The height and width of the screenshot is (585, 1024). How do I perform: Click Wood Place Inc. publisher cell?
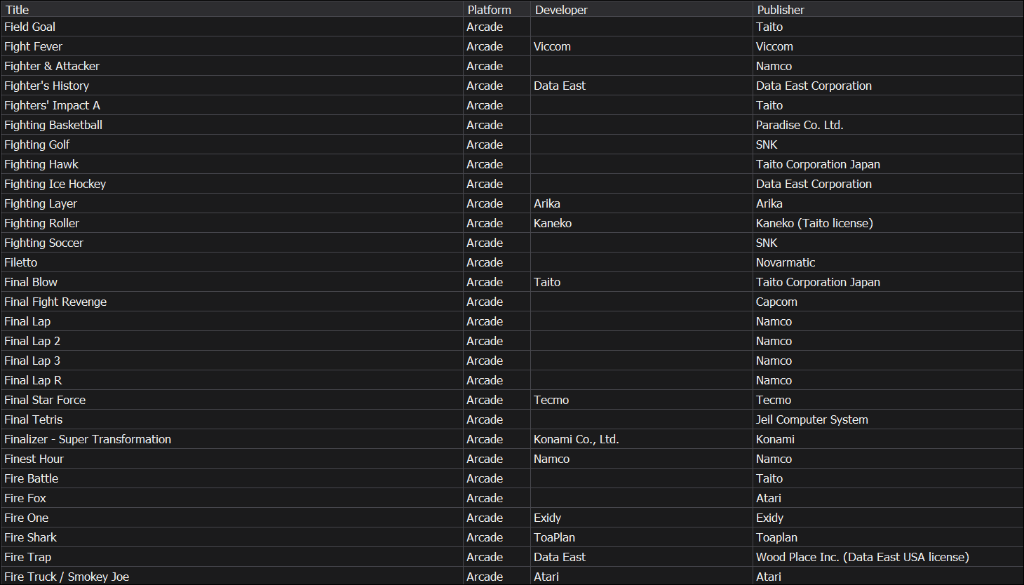click(x=863, y=557)
